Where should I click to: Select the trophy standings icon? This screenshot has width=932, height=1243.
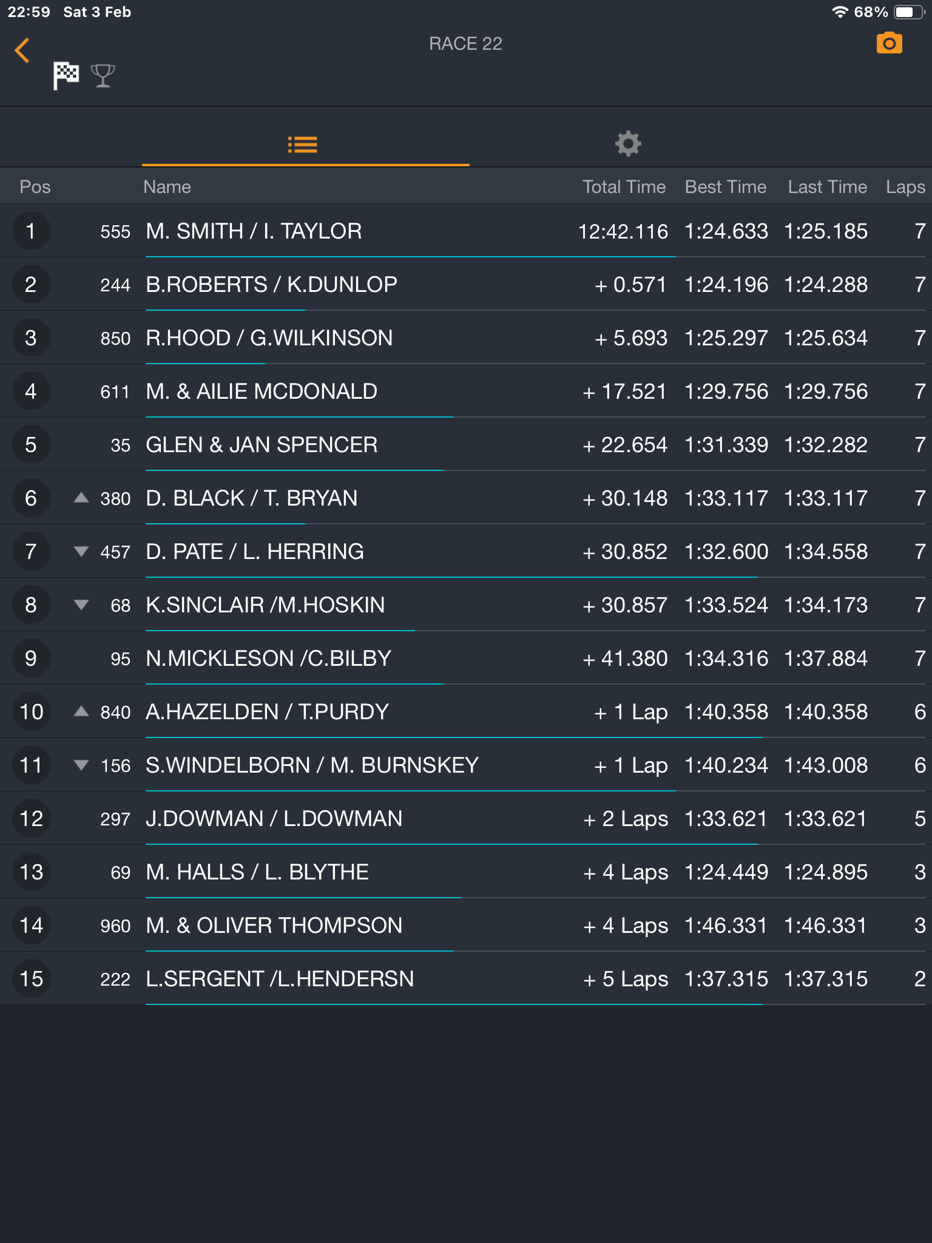coord(103,76)
